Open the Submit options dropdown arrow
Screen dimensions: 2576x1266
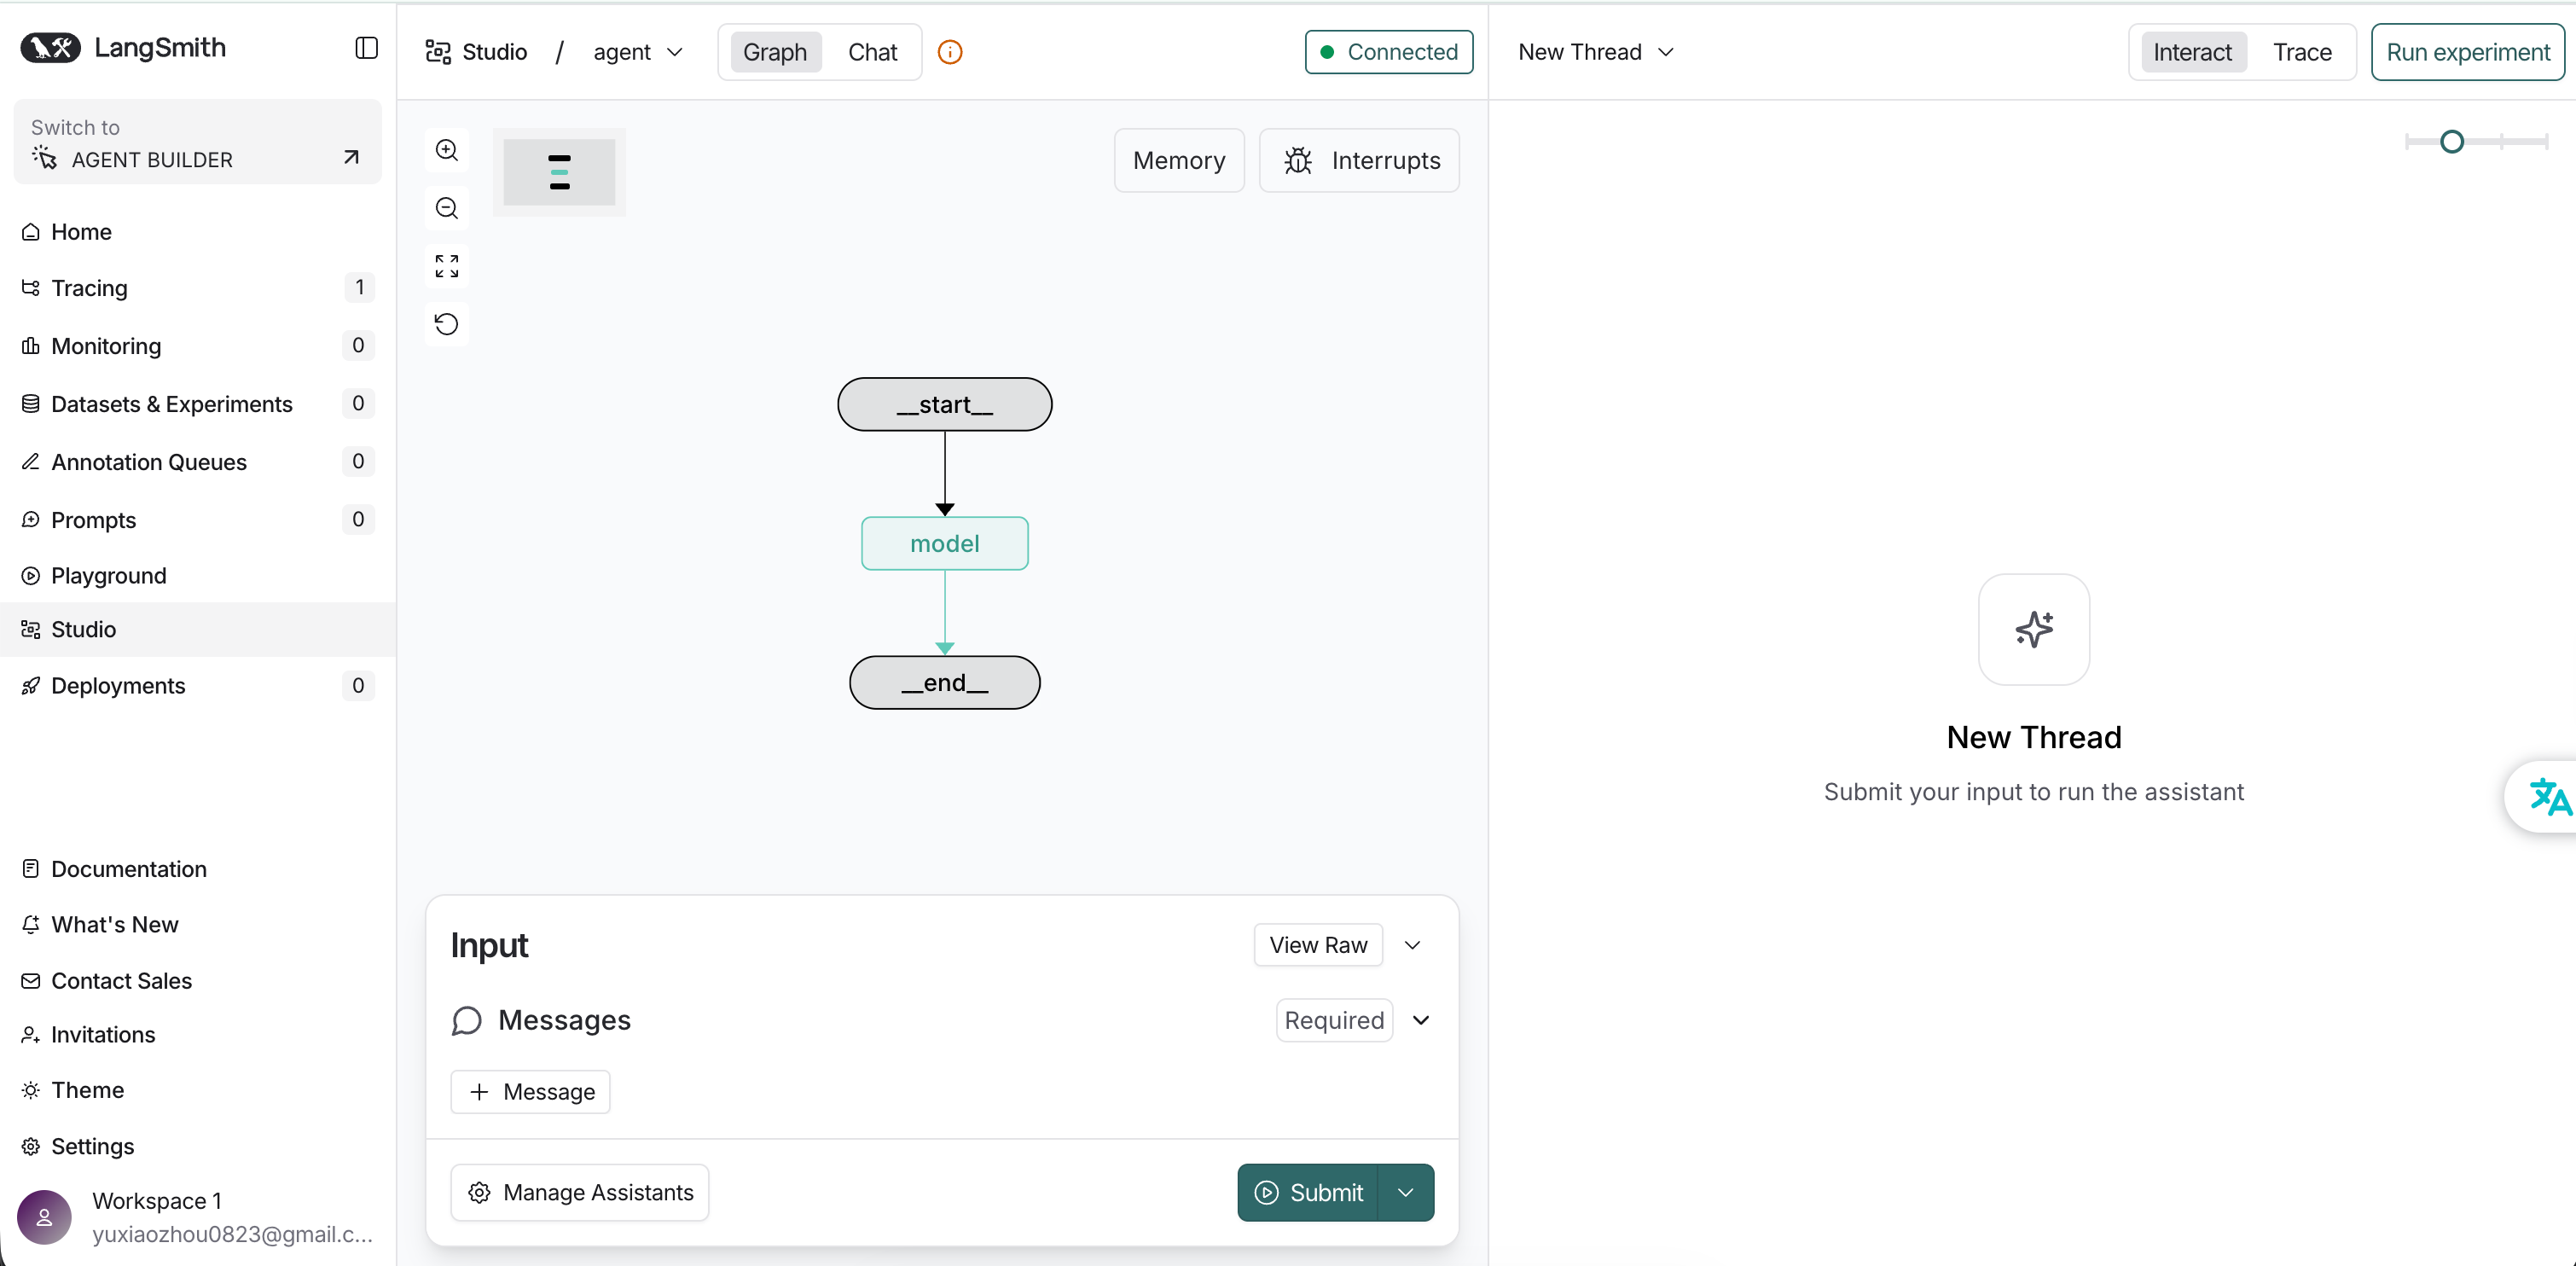pyautogui.click(x=1406, y=1192)
